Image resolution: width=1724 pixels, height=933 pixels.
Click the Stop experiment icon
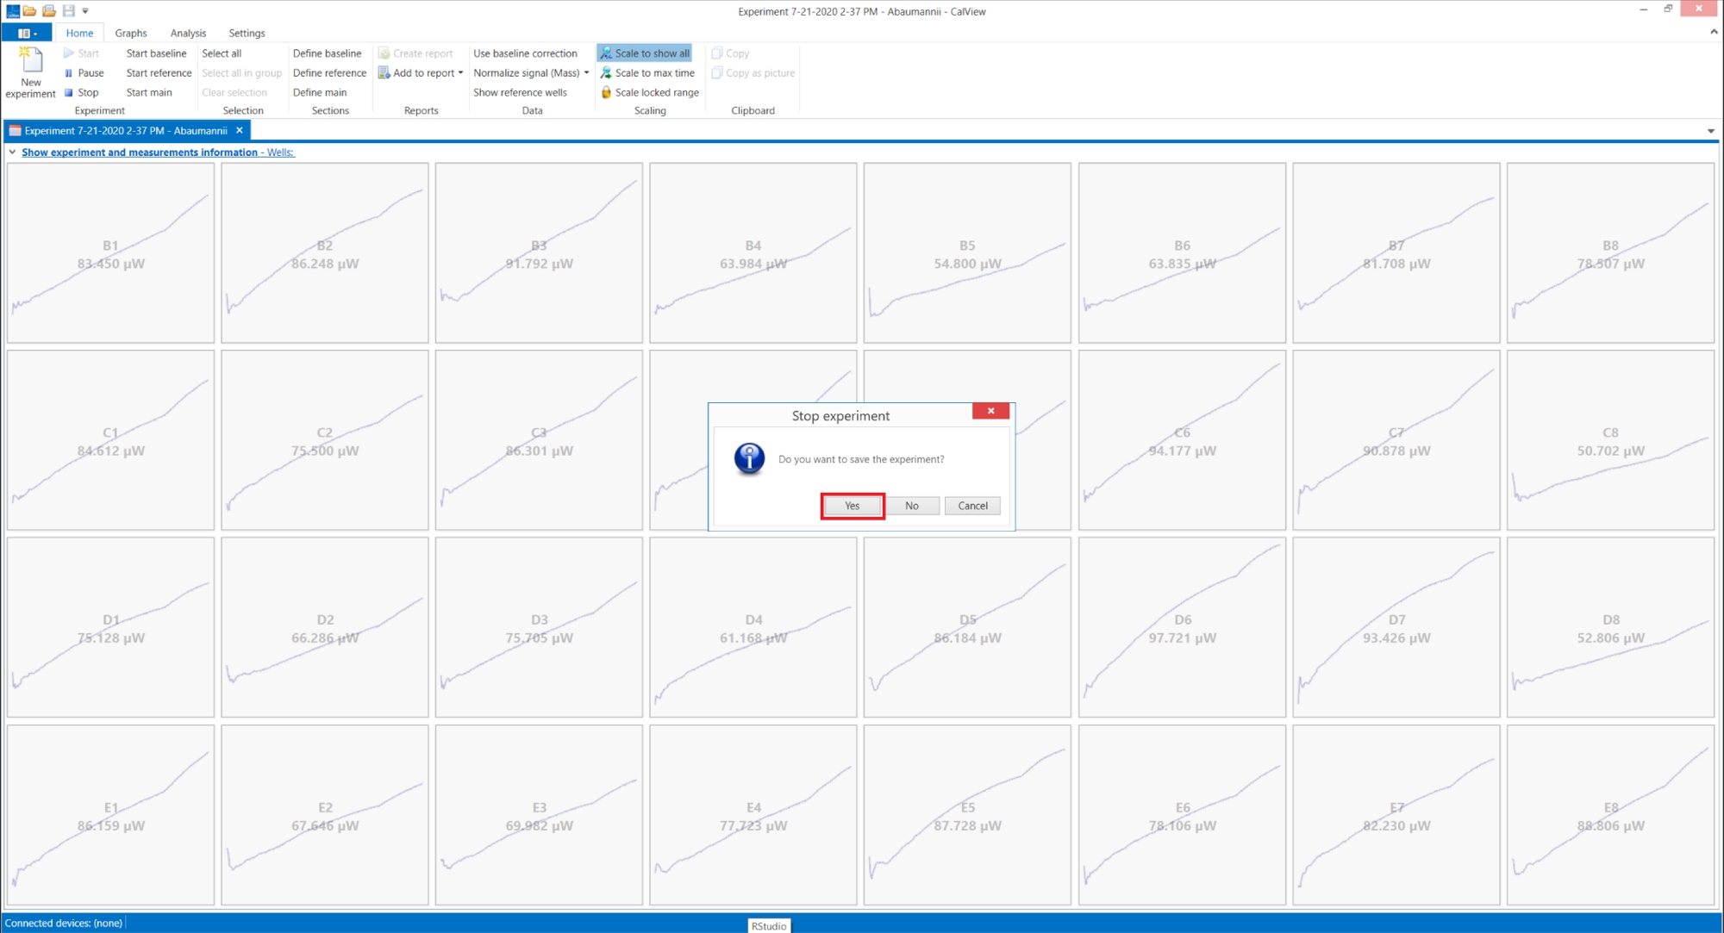tap(69, 93)
